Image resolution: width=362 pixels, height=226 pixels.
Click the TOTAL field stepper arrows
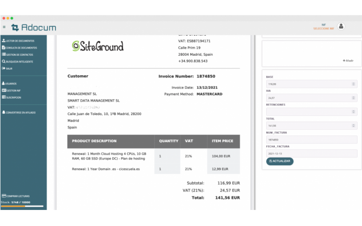point(353,126)
